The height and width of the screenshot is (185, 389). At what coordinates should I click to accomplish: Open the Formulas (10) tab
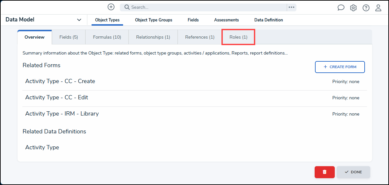[107, 37]
